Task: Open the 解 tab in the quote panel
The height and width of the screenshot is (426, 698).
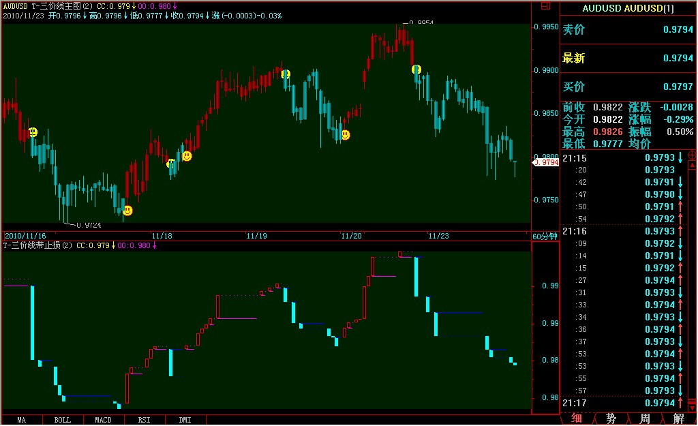Action: 678,419
